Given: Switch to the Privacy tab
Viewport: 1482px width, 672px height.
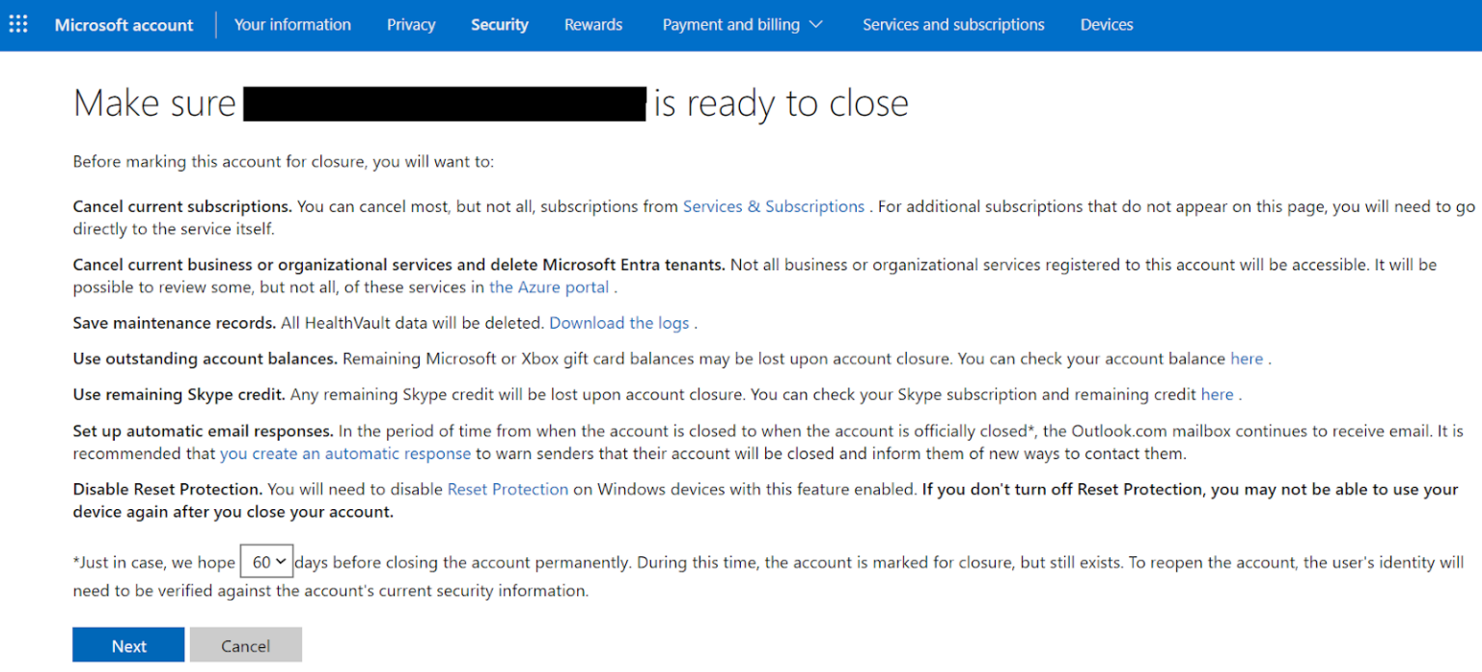Looking at the screenshot, I should (411, 25).
